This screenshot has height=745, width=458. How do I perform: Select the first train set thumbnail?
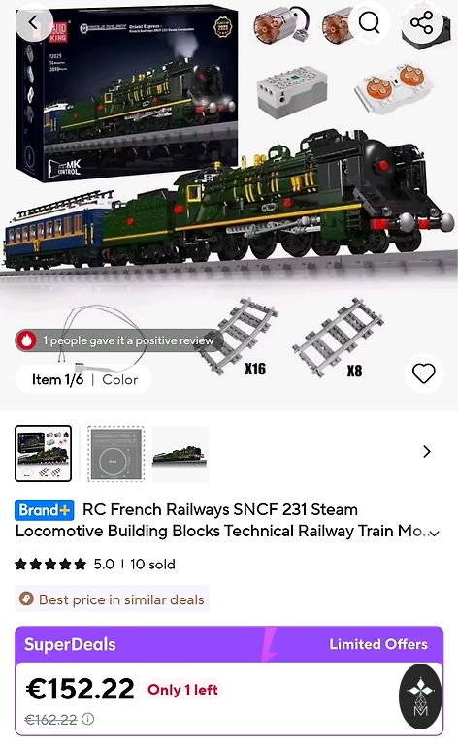click(x=44, y=454)
